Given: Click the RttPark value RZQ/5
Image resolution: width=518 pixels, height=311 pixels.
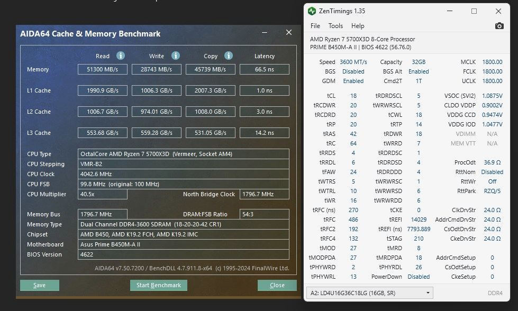Looking at the screenshot, I should [492, 191].
